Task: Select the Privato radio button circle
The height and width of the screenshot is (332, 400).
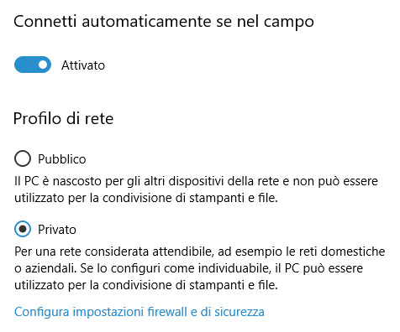Action: [23, 229]
